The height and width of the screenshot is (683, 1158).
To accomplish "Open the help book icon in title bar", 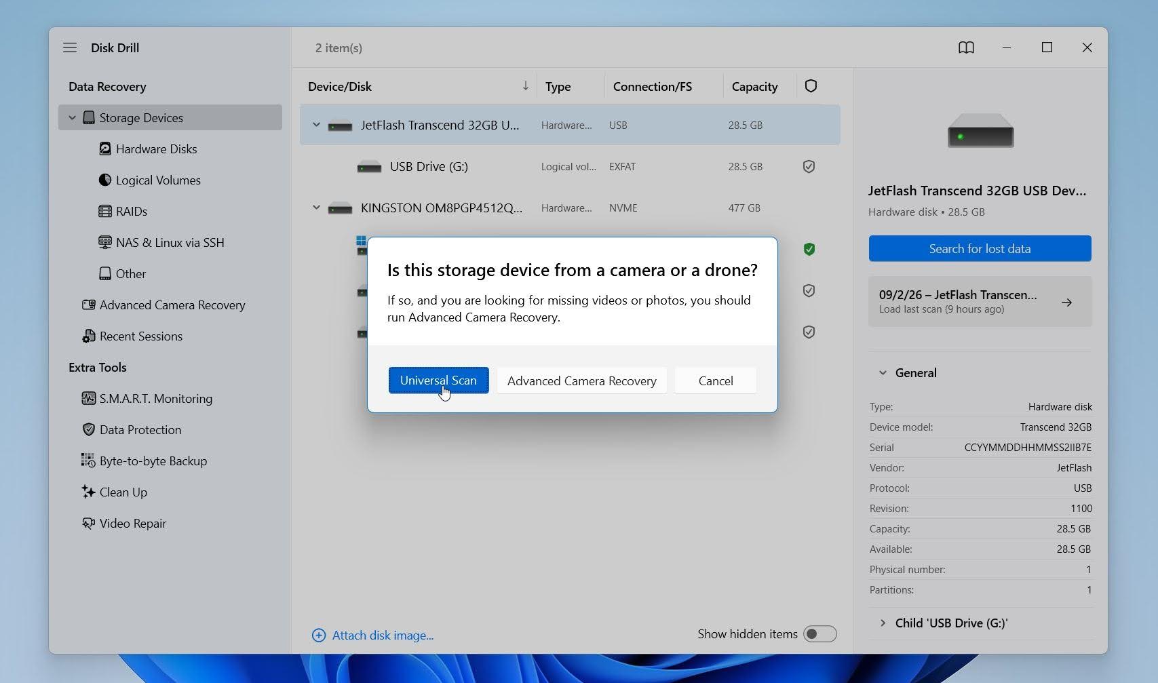I will [x=966, y=47].
